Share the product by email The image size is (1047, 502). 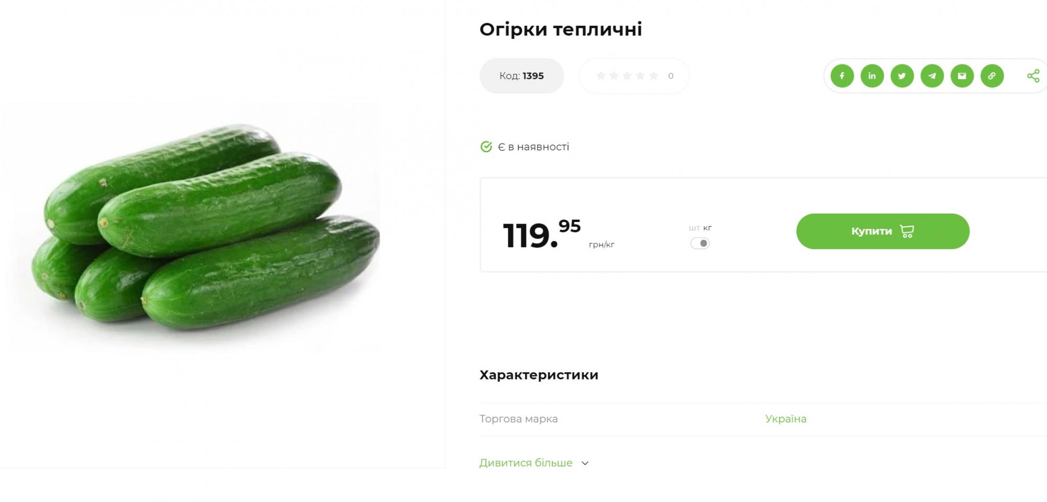(963, 76)
